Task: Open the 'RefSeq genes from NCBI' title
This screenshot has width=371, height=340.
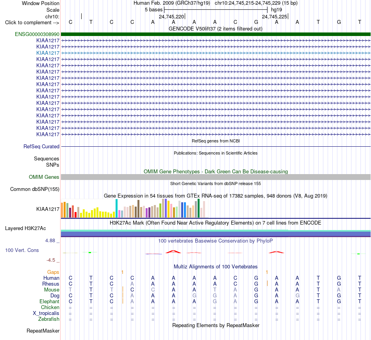Action: click(x=216, y=141)
